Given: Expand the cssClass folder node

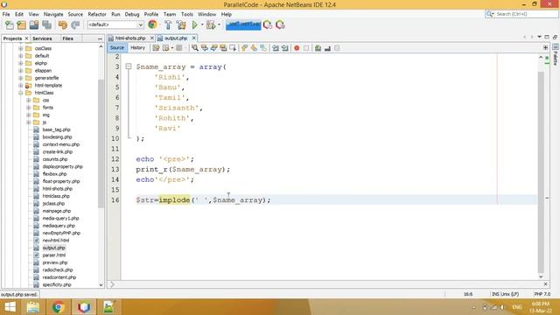Looking at the screenshot, I should coord(21,48).
